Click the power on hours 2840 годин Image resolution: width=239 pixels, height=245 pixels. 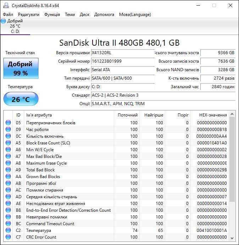218,86
